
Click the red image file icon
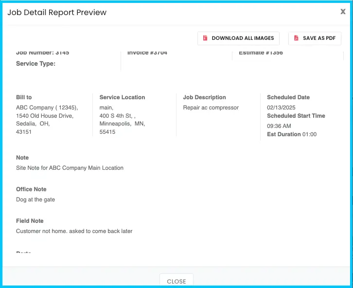click(x=205, y=38)
